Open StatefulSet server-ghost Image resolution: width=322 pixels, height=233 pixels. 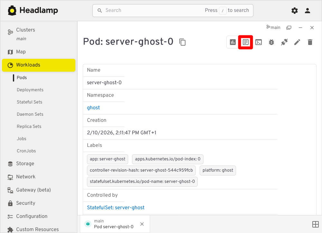pyautogui.click(x=116, y=208)
